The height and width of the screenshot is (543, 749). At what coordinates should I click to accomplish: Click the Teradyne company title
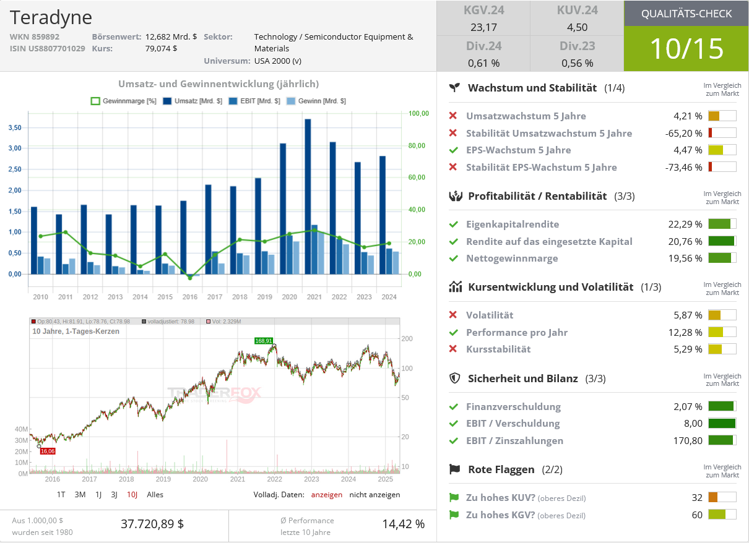pyautogui.click(x=51, y=17)
